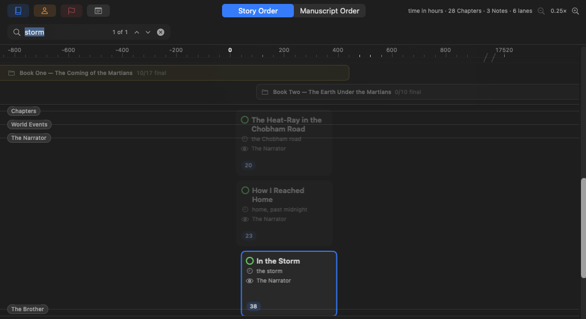Click eye icon on In the Storm card
586x319 pixels.
click(x=250, y=280)
